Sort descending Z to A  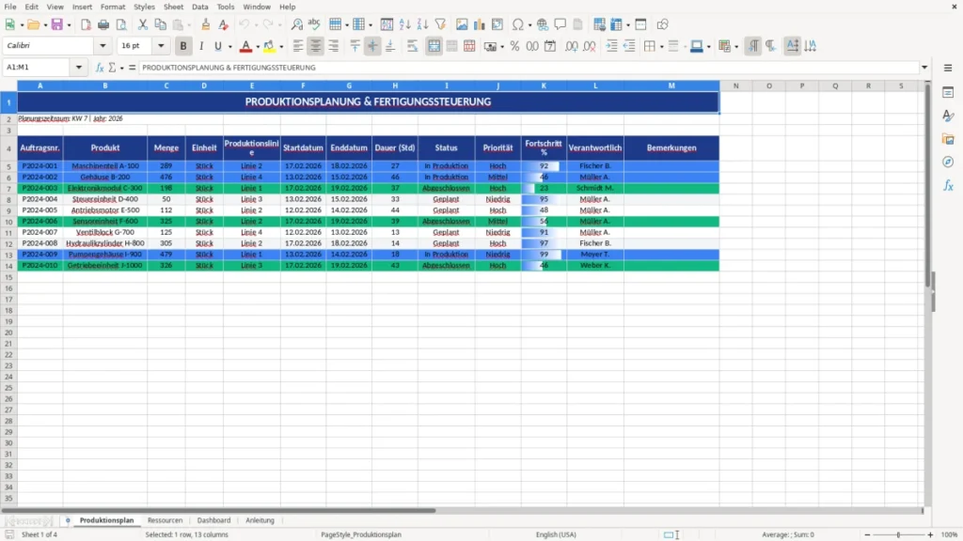pos(422,24)
